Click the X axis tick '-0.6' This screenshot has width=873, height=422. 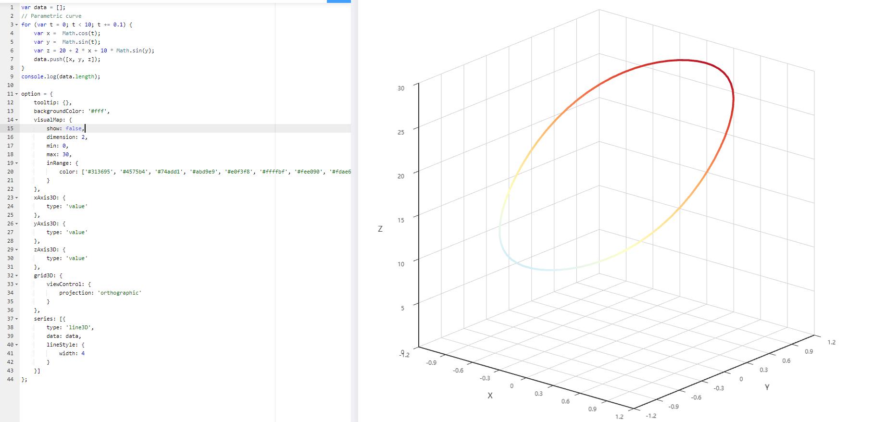coord(458,371)
